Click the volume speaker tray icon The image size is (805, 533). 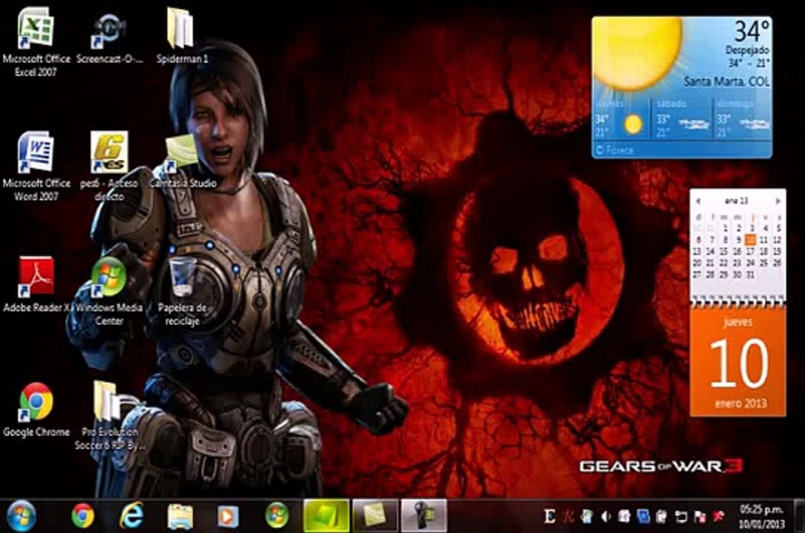(x=606, y=517)
